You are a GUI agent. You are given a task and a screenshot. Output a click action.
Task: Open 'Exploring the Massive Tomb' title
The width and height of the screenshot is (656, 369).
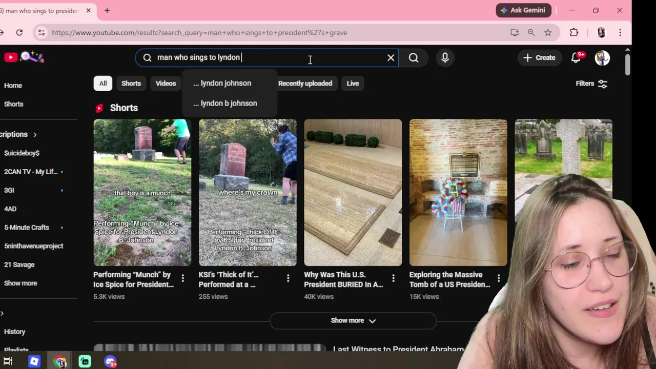pos(450,280)
